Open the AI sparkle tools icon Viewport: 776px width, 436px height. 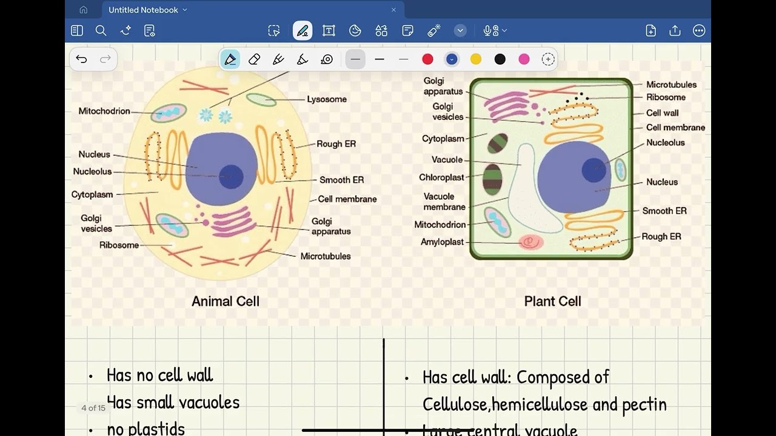click(x=125, y=30)
